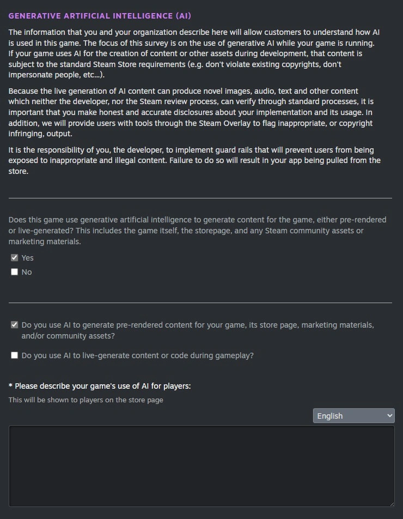
Task: Toggle the "Yes" answer off
Action: (x=14, y=257)
